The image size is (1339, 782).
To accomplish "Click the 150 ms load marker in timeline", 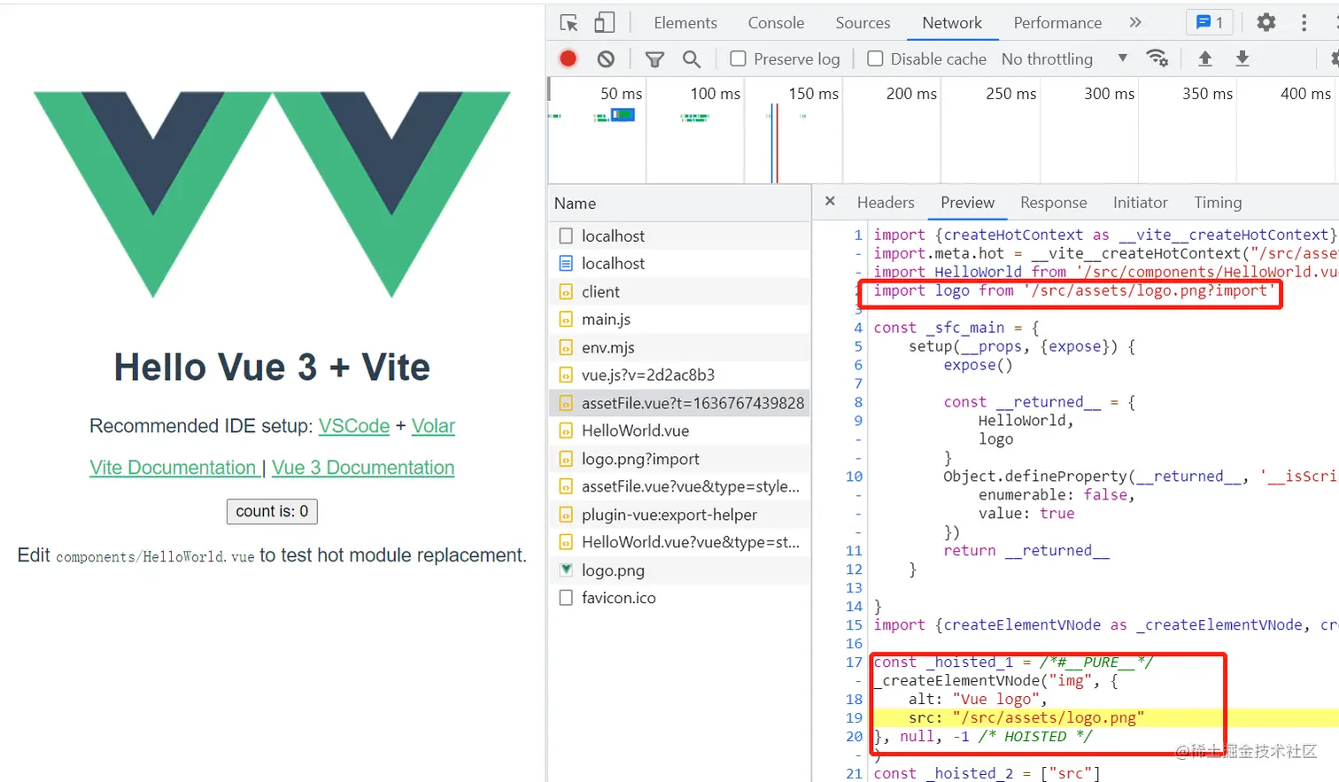I will point(777,143).
